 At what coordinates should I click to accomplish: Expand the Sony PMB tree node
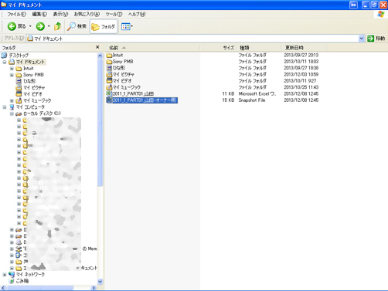(x=12, y=75)
